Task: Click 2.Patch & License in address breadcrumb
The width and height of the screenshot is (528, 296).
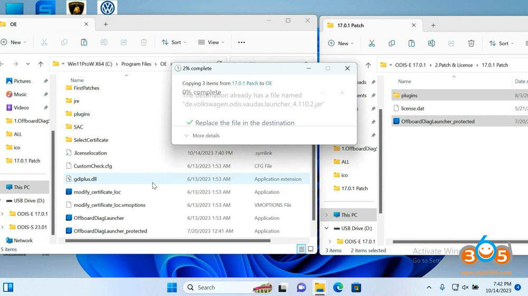Action: pos(454,65)
